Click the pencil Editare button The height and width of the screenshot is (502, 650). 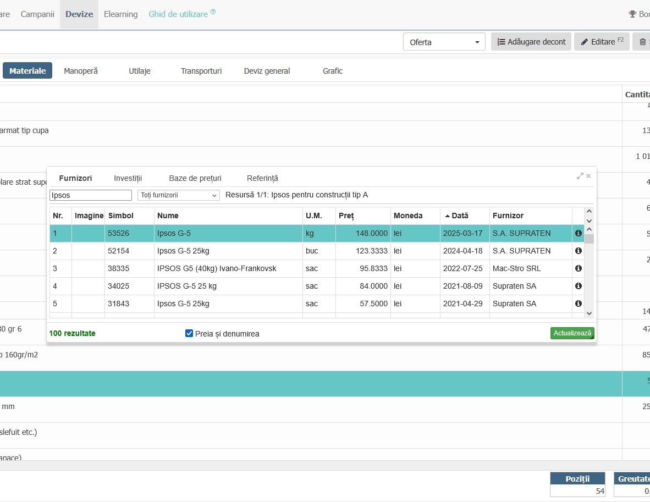pyautogui.click(x=602, y=42)
